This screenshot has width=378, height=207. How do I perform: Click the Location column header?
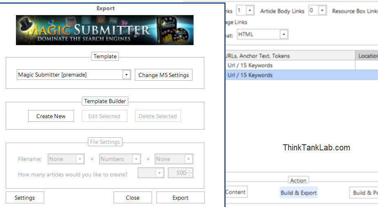(x=367, y=56)
